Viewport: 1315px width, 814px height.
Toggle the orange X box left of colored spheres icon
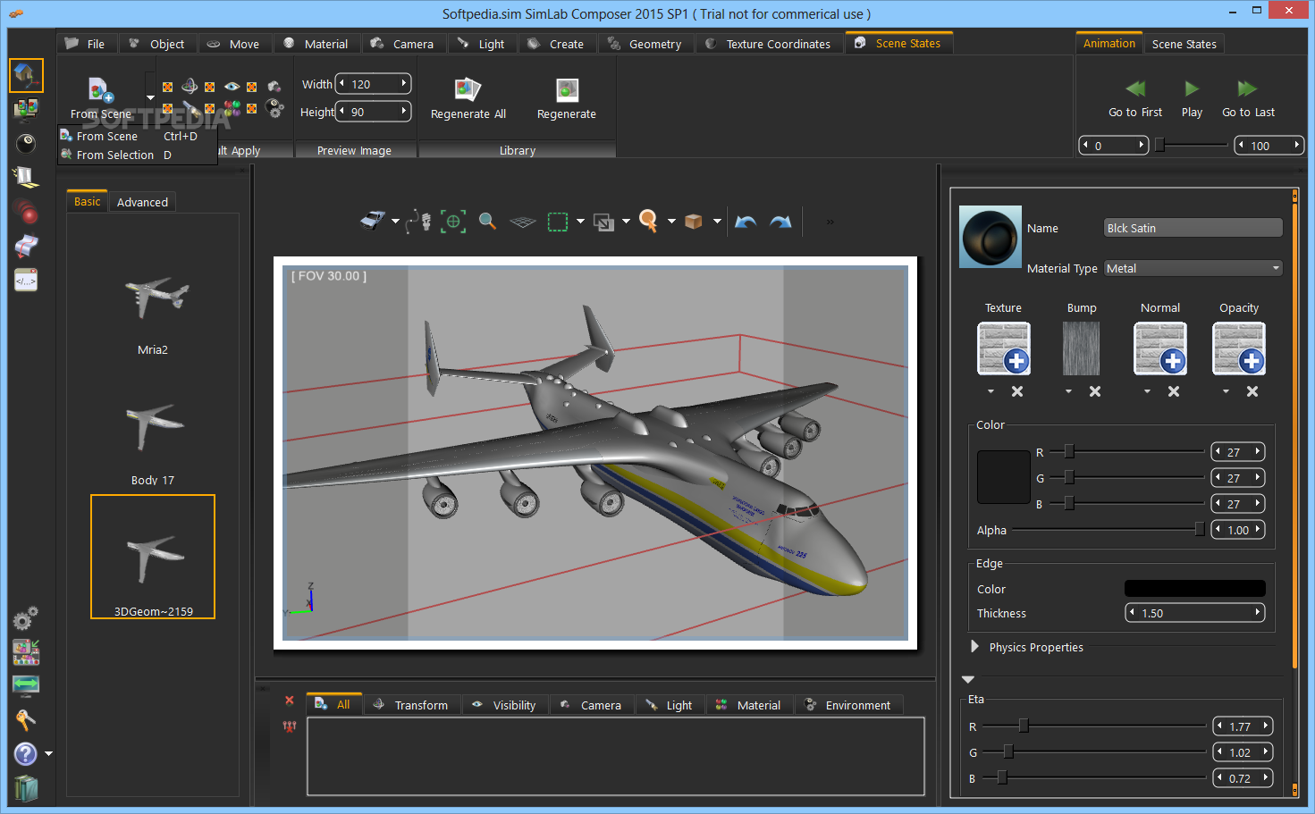coord(209,108)
